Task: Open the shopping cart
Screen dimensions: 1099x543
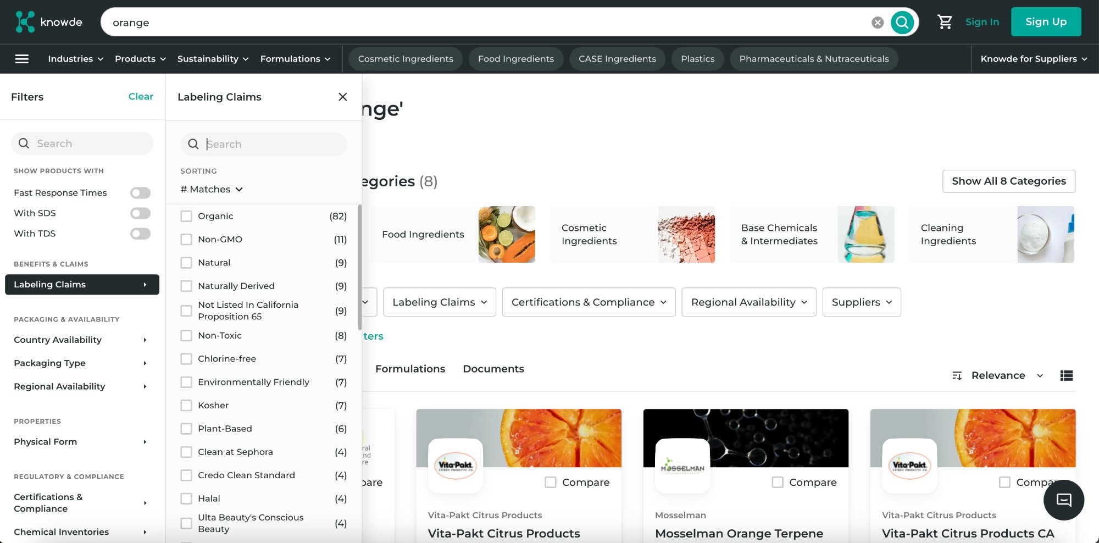Action: (x=945, y=21)
